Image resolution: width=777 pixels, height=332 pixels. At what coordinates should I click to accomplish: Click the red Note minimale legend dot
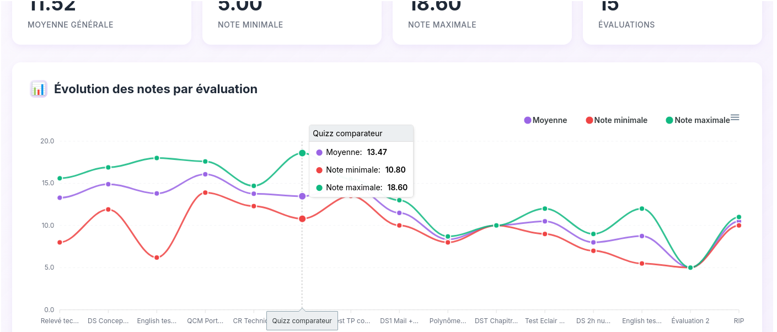point(590,120)
